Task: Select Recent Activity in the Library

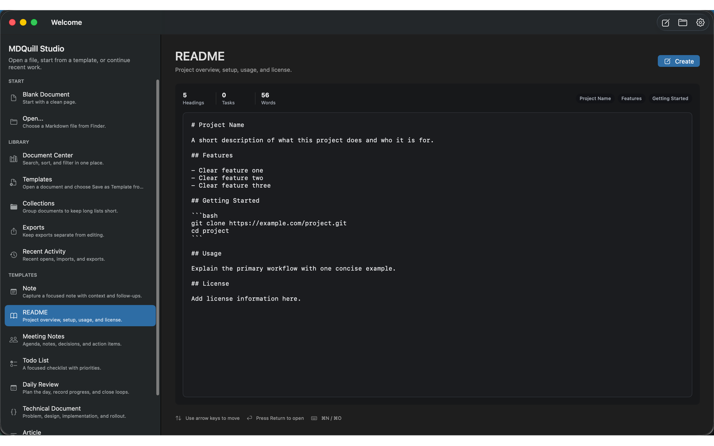Action: point(80,255)
